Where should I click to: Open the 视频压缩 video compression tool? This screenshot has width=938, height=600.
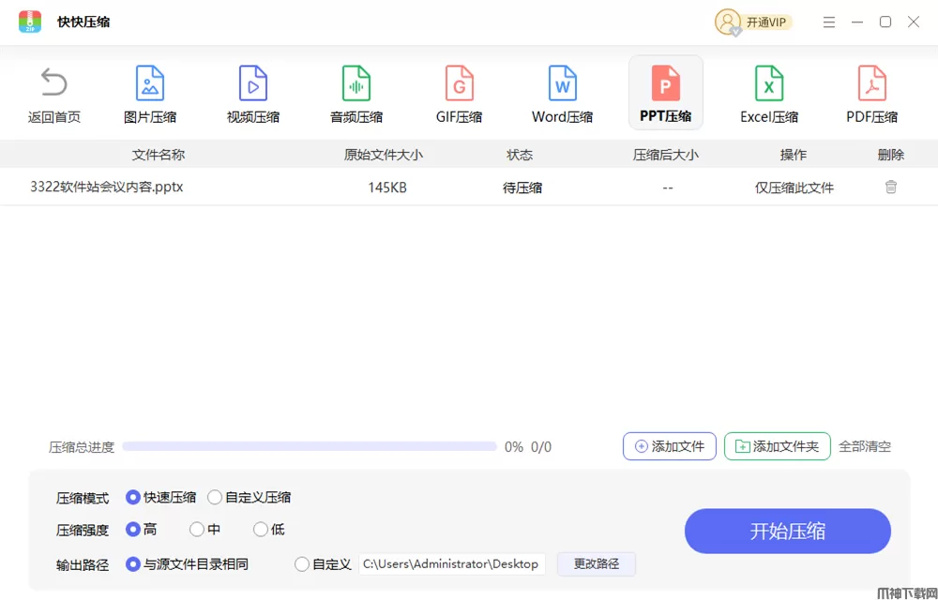point(253,95)
